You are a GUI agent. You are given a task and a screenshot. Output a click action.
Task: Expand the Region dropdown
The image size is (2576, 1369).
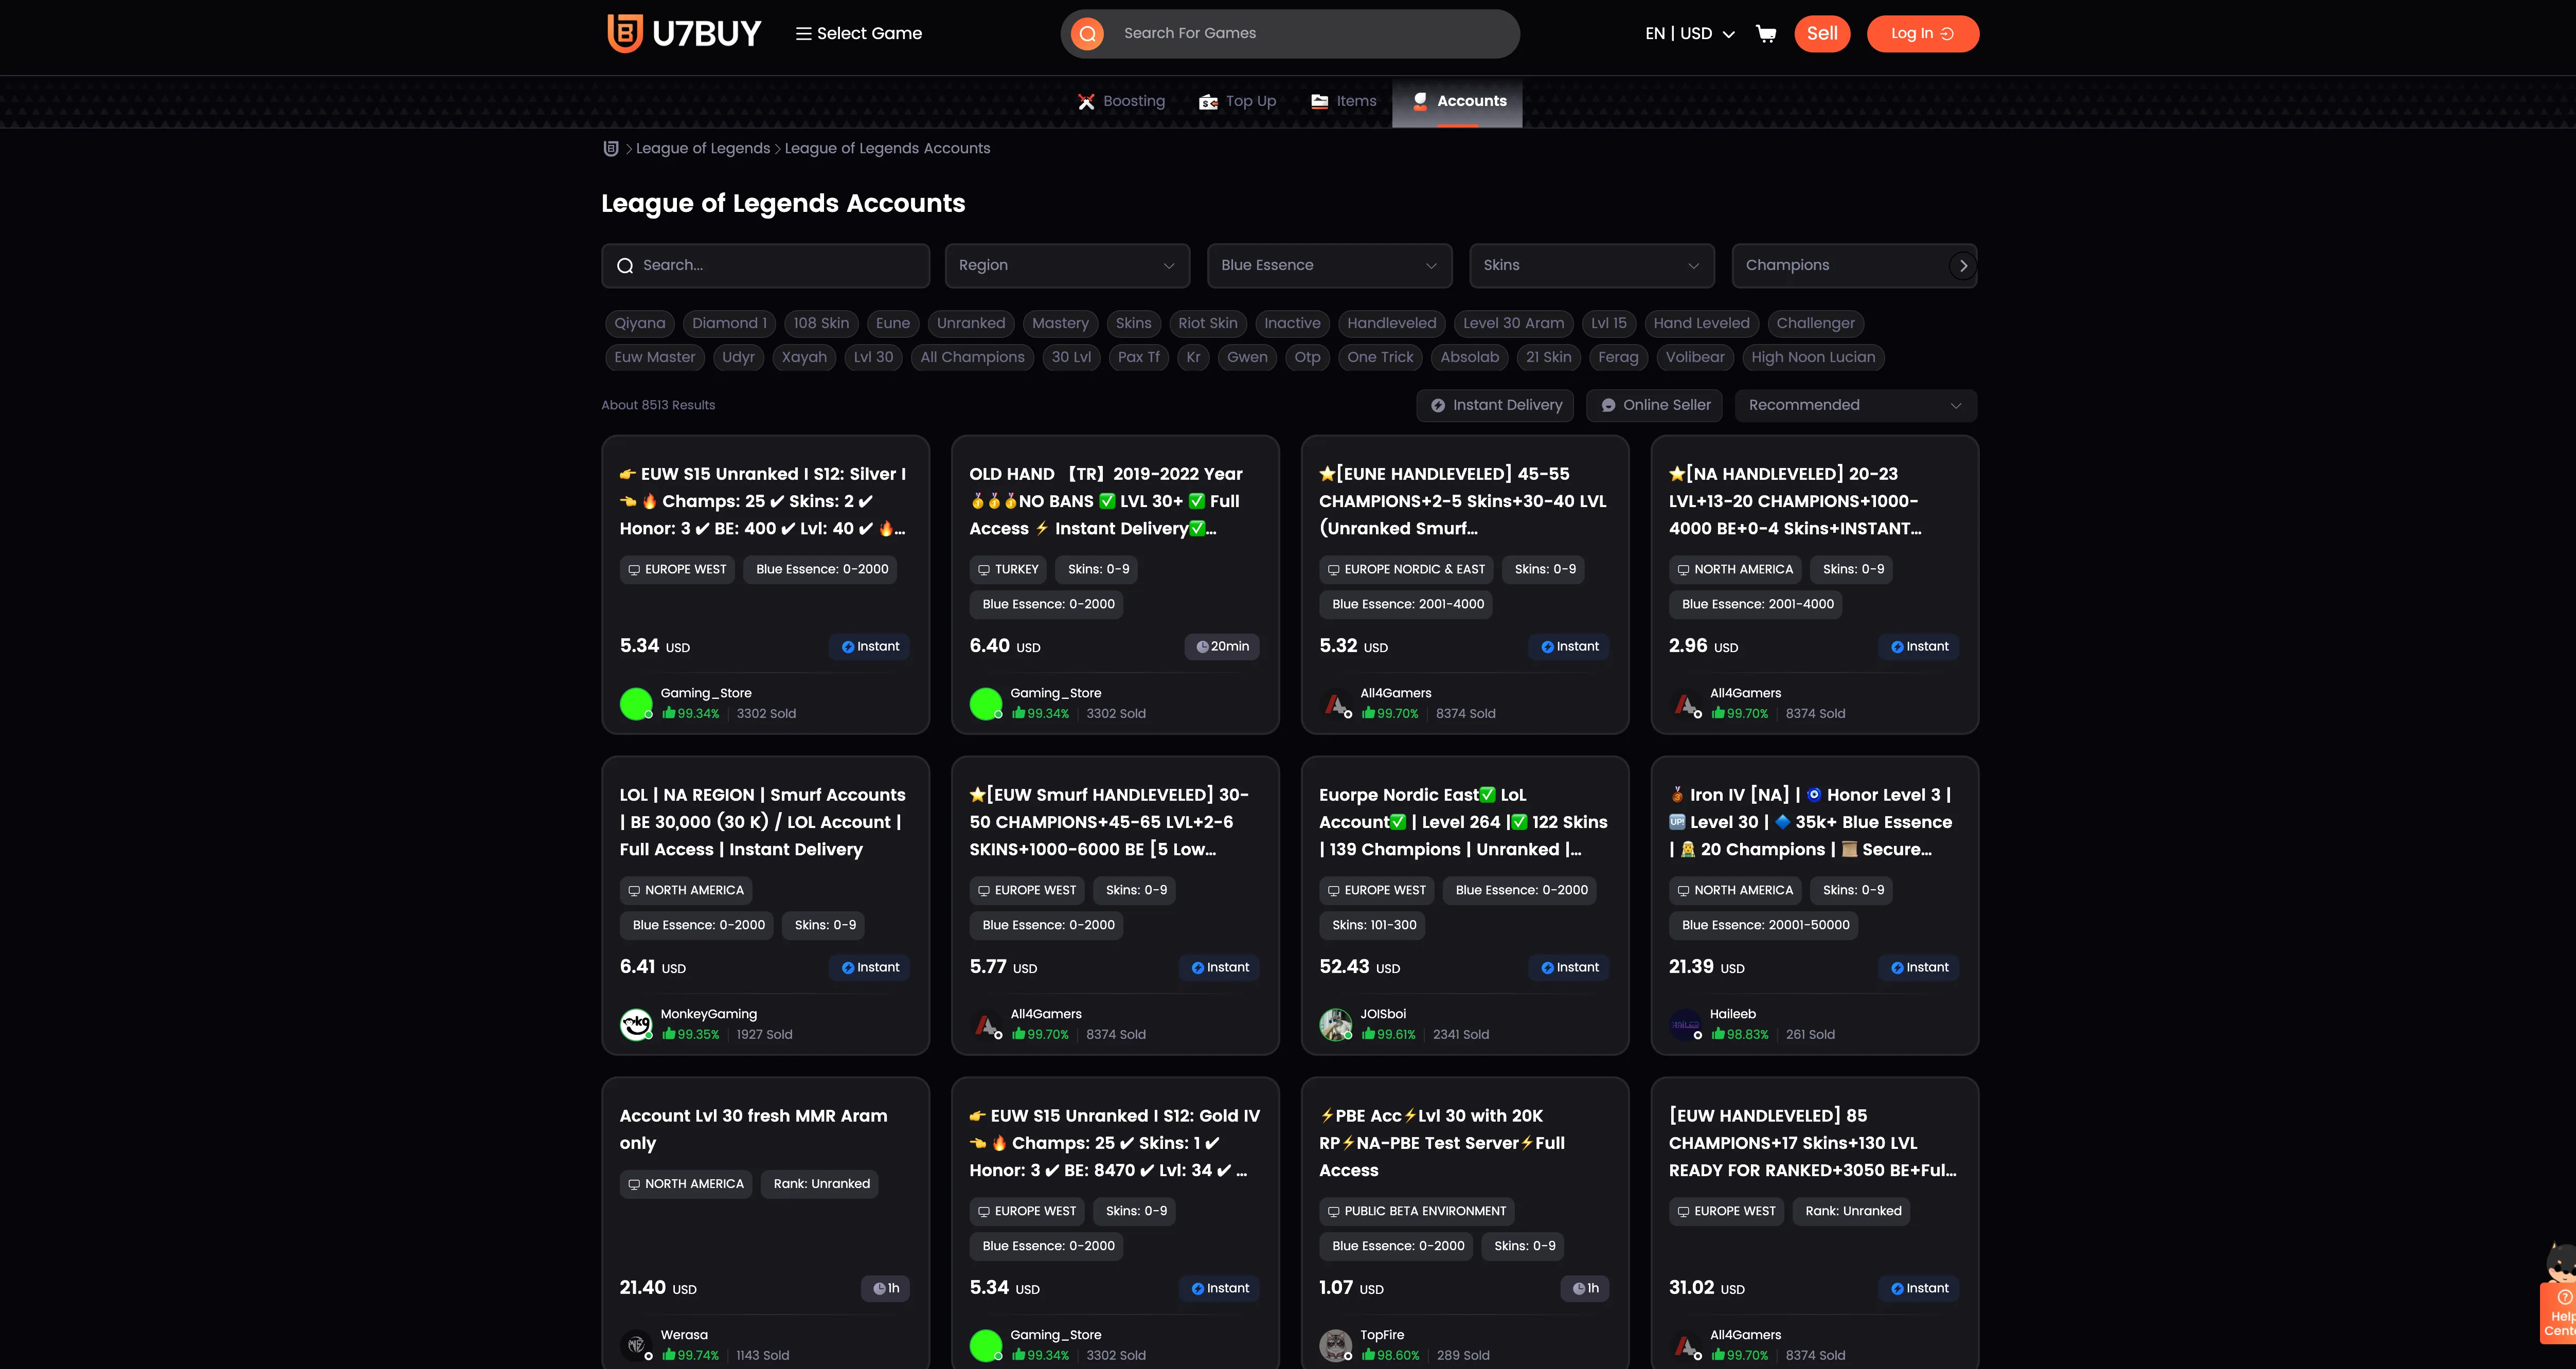pos(1067,265)
